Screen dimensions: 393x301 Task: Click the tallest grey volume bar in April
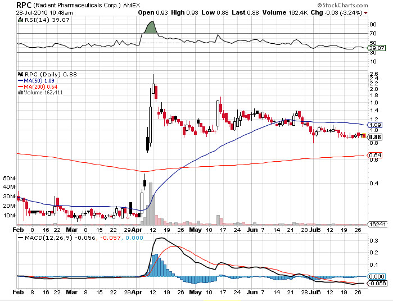(150, 203)
